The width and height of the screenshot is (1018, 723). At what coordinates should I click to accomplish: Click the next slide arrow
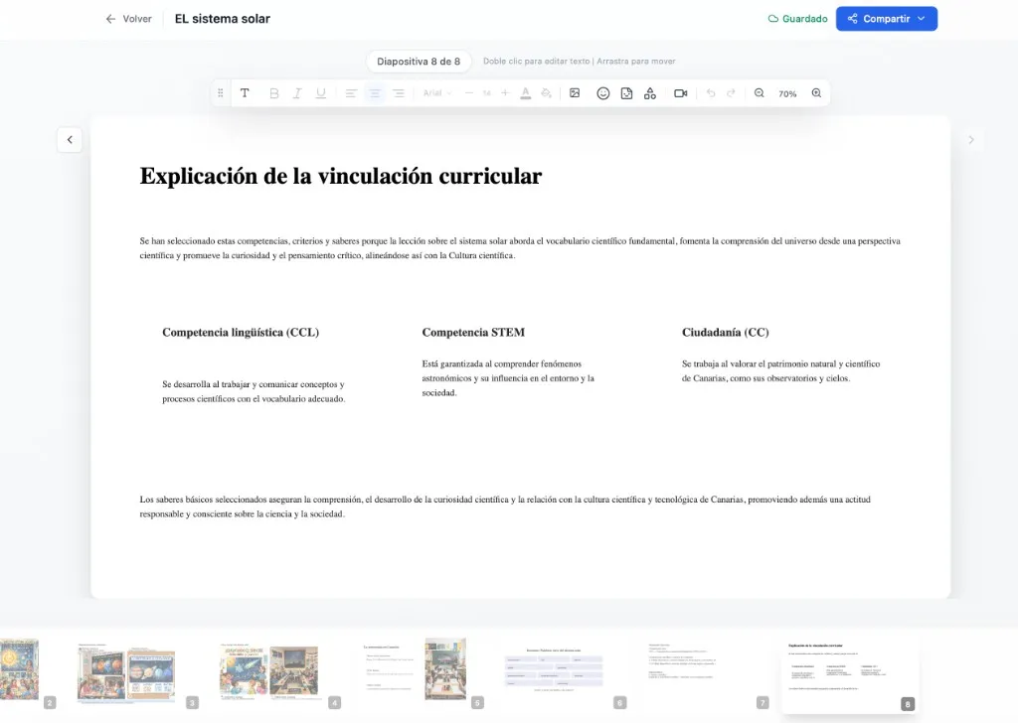(971, 139)
